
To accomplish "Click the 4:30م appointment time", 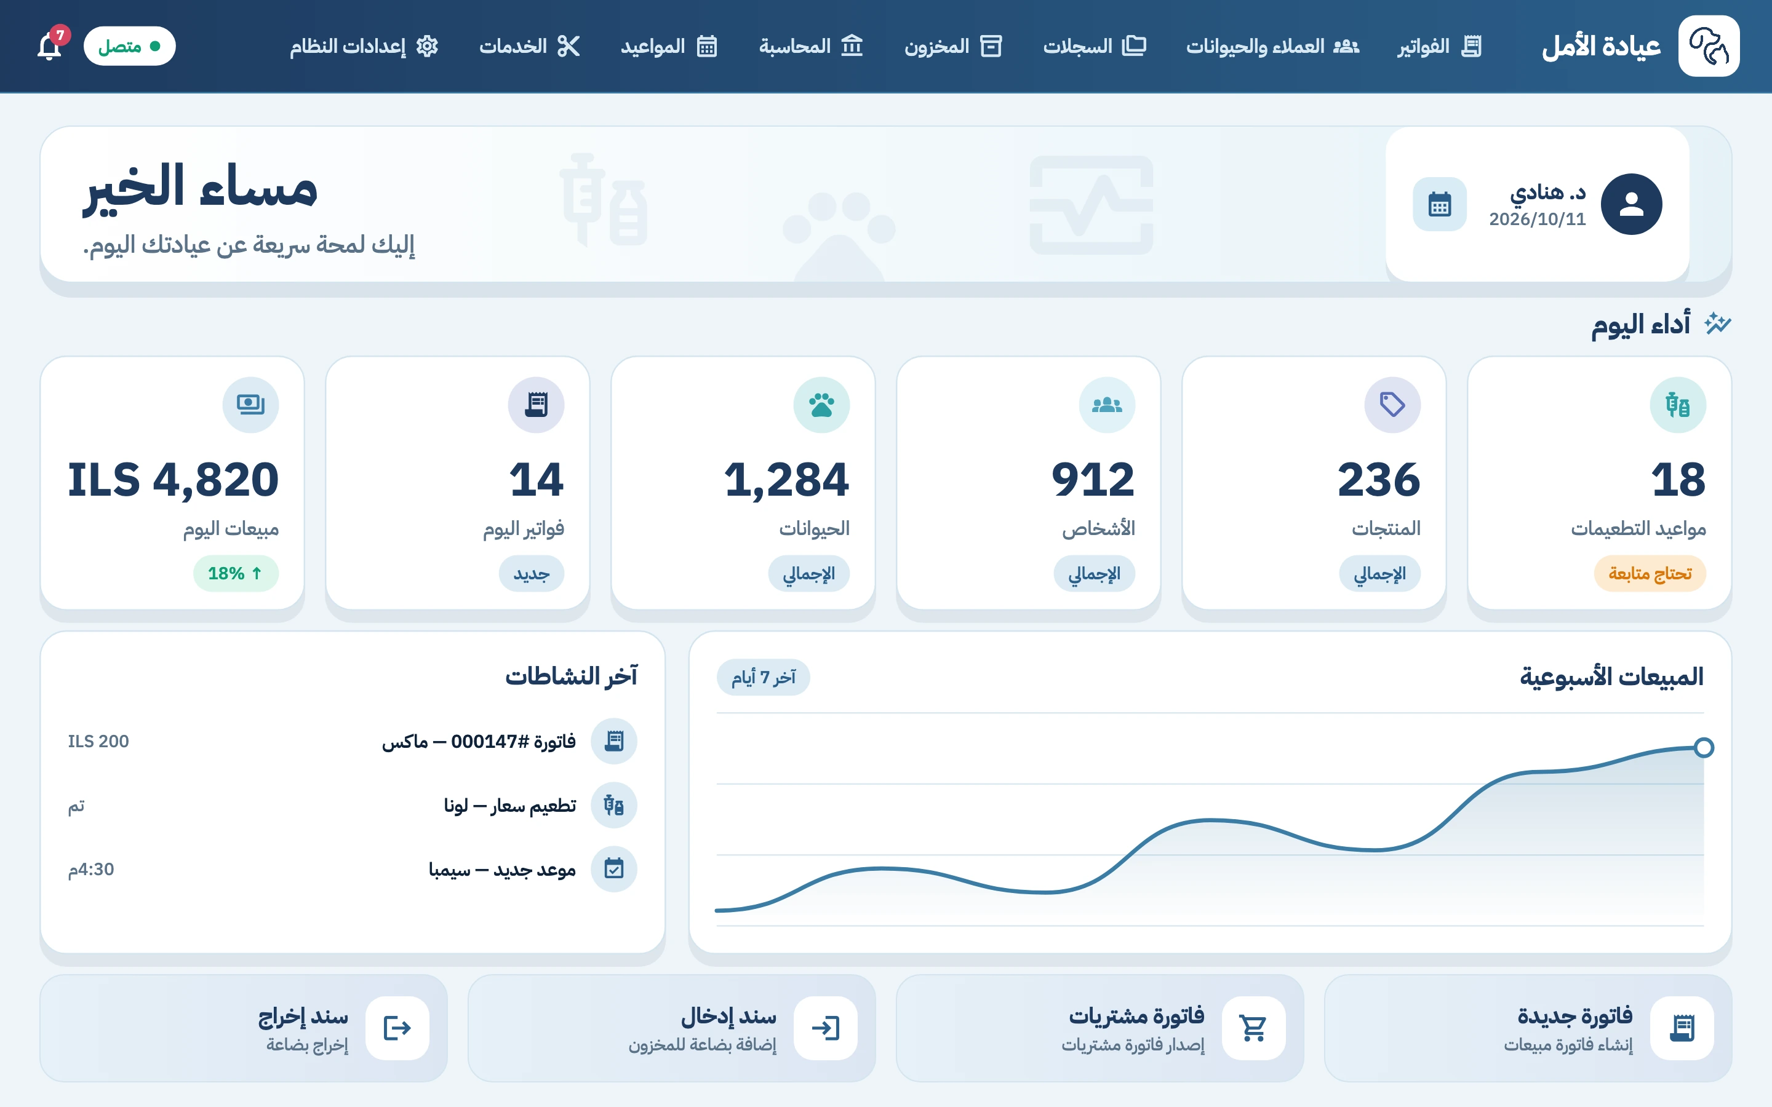I will (x=91, y=869).
